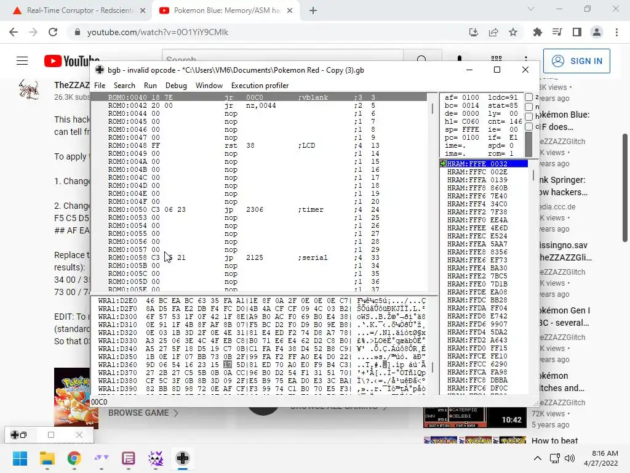Open bgb File menu
The width and height of the screenshot is (630, 473).
[x=100, y=85]
